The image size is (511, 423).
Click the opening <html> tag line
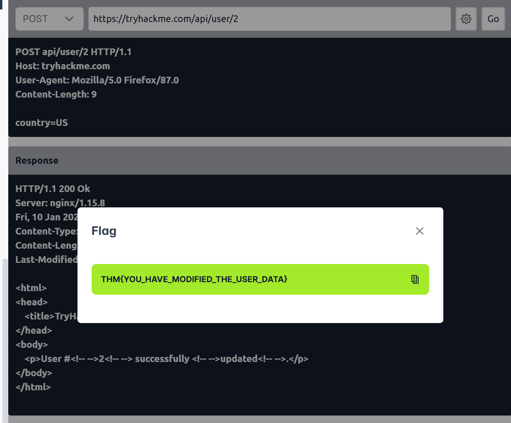pyautogui.click(x=31, y=288)
